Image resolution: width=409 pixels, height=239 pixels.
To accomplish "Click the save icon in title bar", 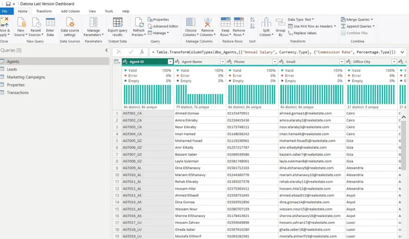I will click(8, 4).
